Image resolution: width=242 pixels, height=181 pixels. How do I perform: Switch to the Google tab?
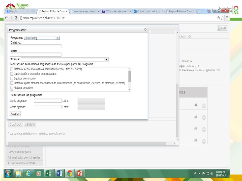tap(21, 11)
